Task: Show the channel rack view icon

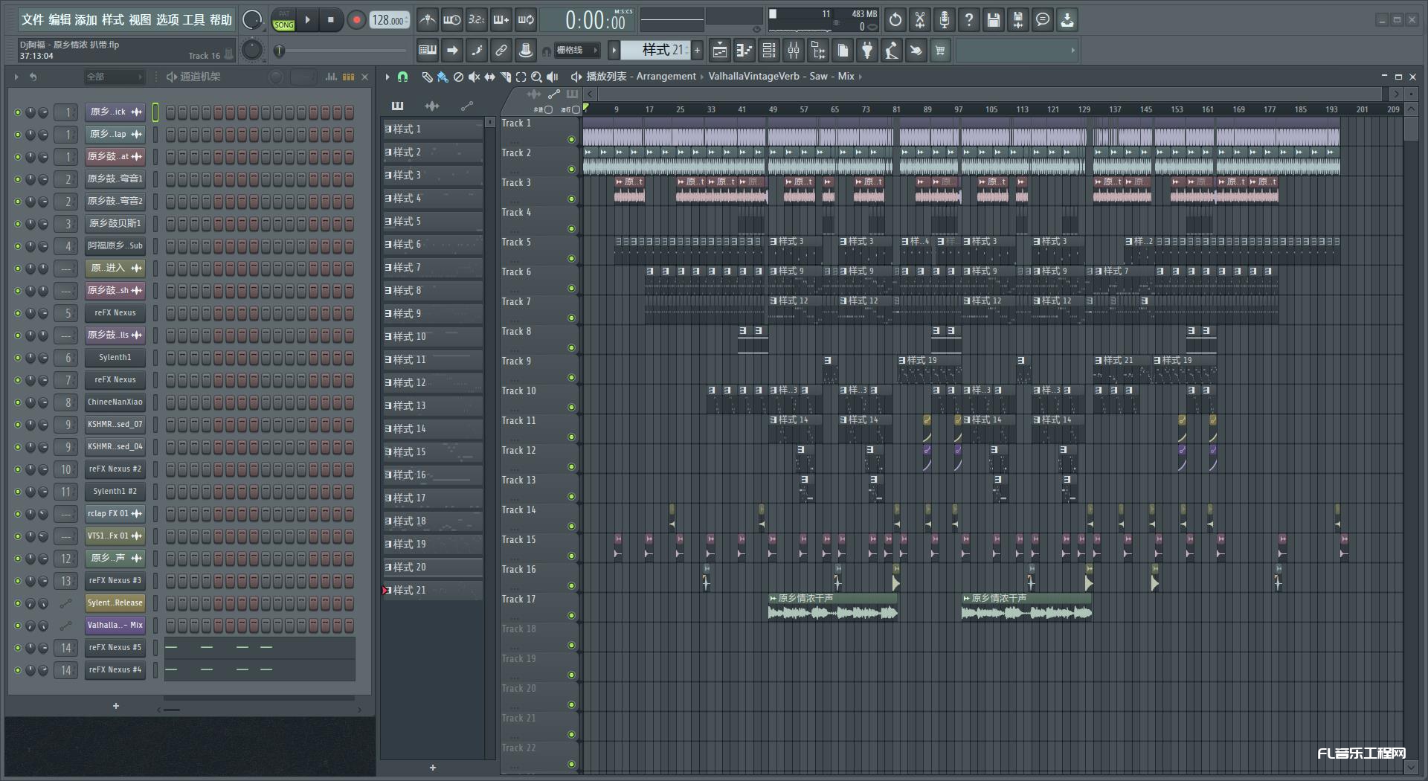Action: [769, 51]
